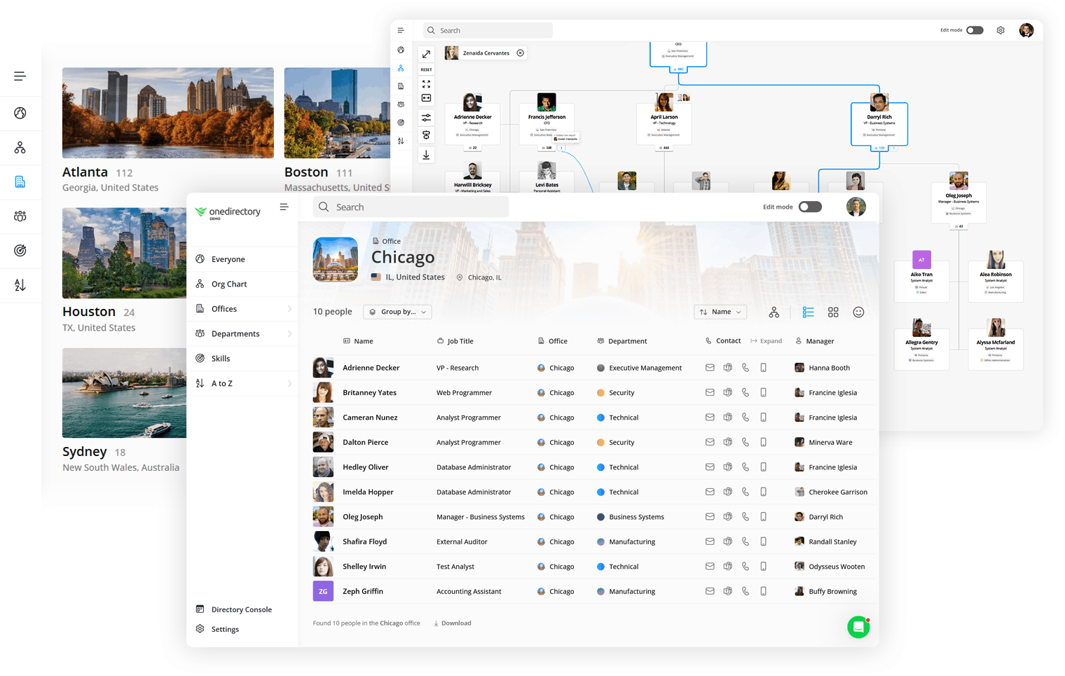Open the Sydney office card
Viewport: 1065px width, 676px height.
(x=124, y=411)
